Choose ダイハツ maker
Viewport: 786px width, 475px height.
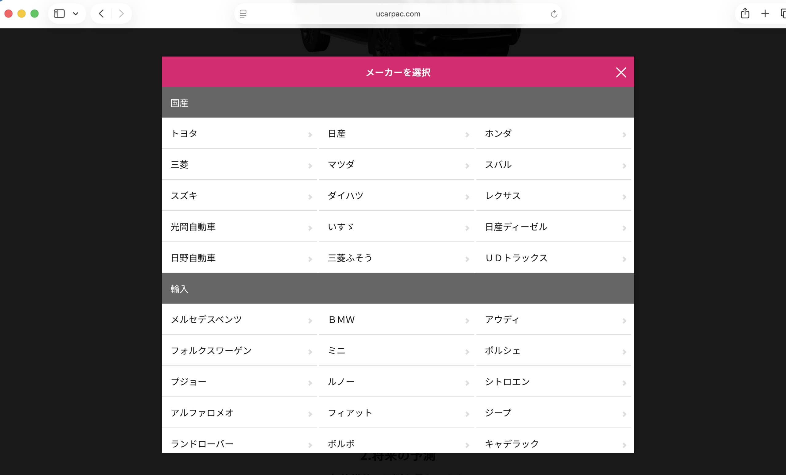click(x=396, y=196)
